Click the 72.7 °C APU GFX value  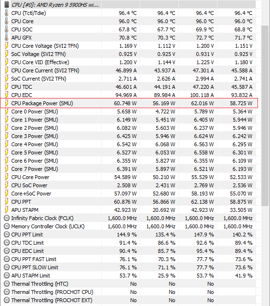click(x=205, y=38)
